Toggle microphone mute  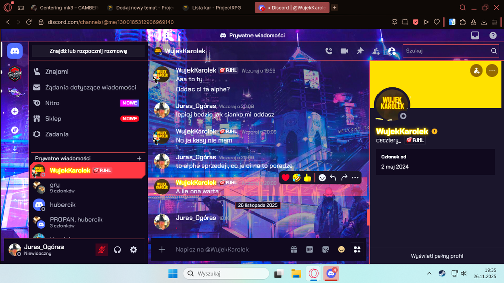(102, 250)
